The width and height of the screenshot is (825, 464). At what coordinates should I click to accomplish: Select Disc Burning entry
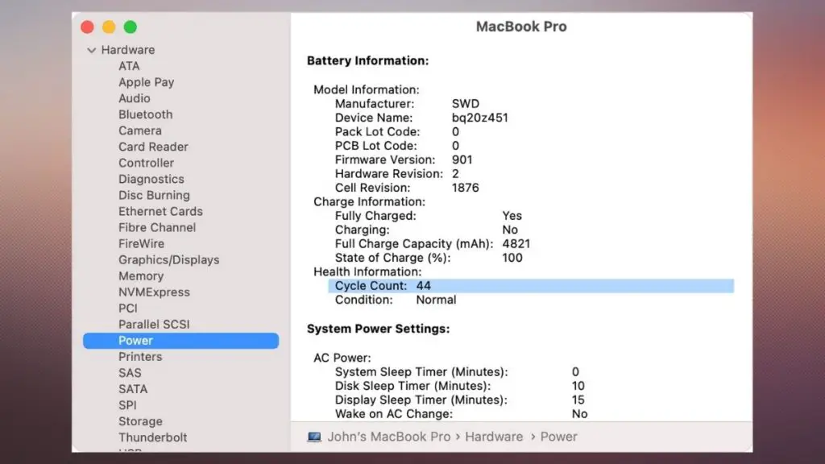coord(154,195)
